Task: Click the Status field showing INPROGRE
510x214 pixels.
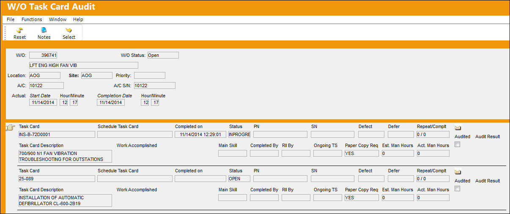Action: pyautogui.click(x=239, y=134)
